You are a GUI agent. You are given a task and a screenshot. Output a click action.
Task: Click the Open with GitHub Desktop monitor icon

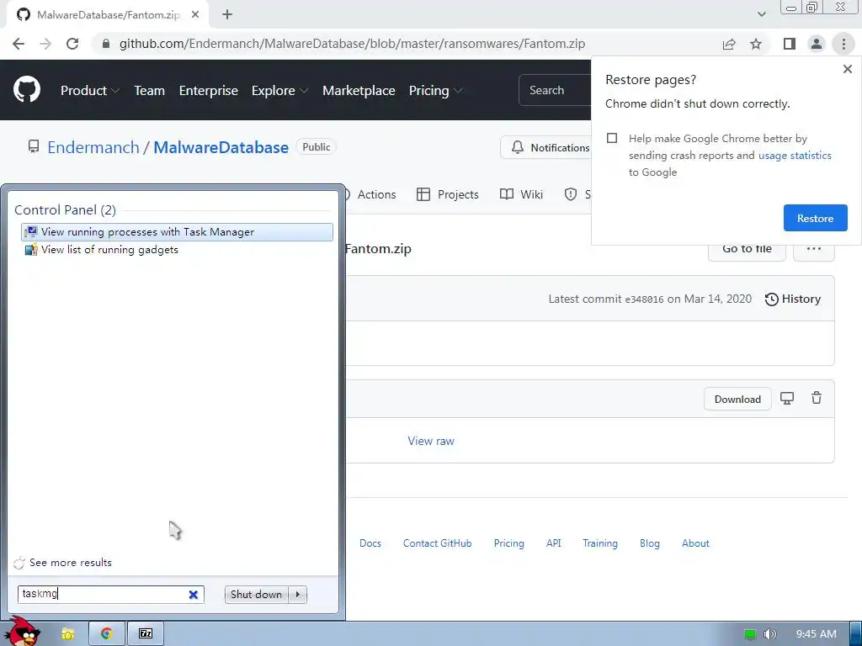click(787, 398)
